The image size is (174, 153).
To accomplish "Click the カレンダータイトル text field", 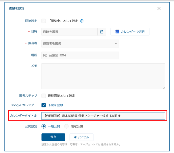I will tap(103, 116).
